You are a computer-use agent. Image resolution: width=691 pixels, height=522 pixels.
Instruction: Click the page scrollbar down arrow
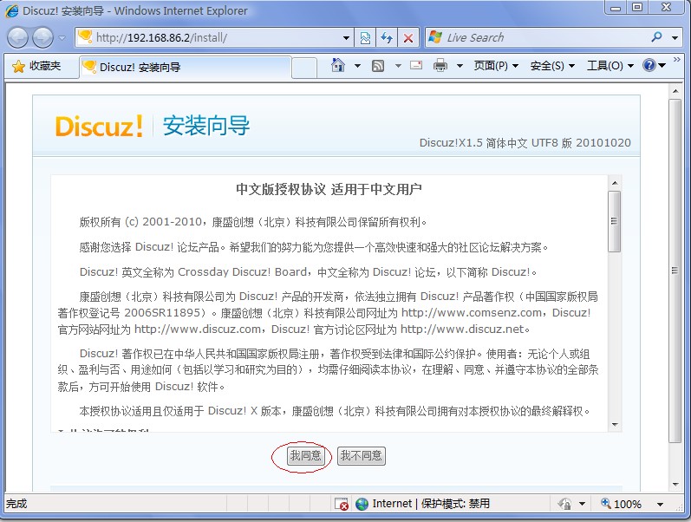(x=675, y=485)
